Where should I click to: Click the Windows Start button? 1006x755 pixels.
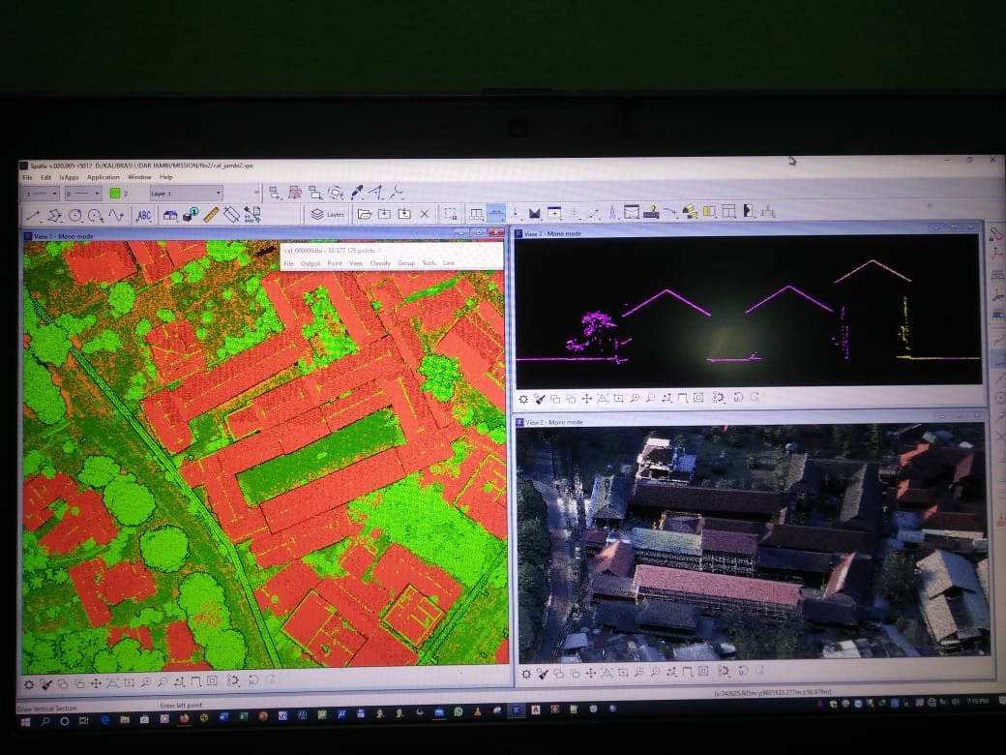point(26,720)
